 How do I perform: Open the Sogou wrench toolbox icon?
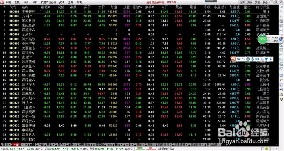pyautogui.click(x=271, y=59)
